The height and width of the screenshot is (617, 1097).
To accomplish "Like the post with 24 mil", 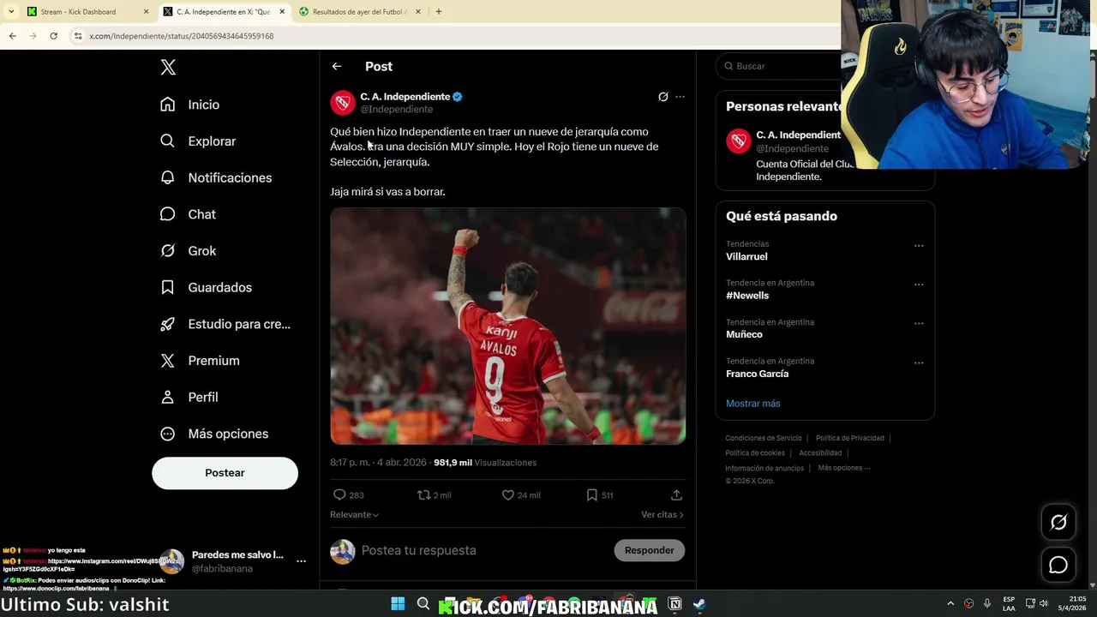I will click(x=507, y=494).
